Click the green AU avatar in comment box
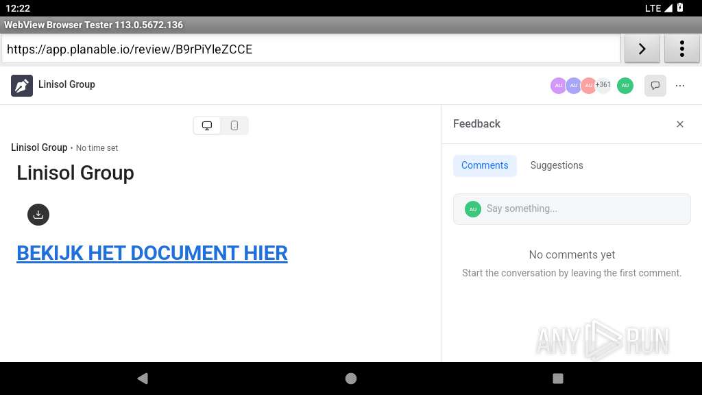Viewport: 702px width, 395px height. click(473, 209)
